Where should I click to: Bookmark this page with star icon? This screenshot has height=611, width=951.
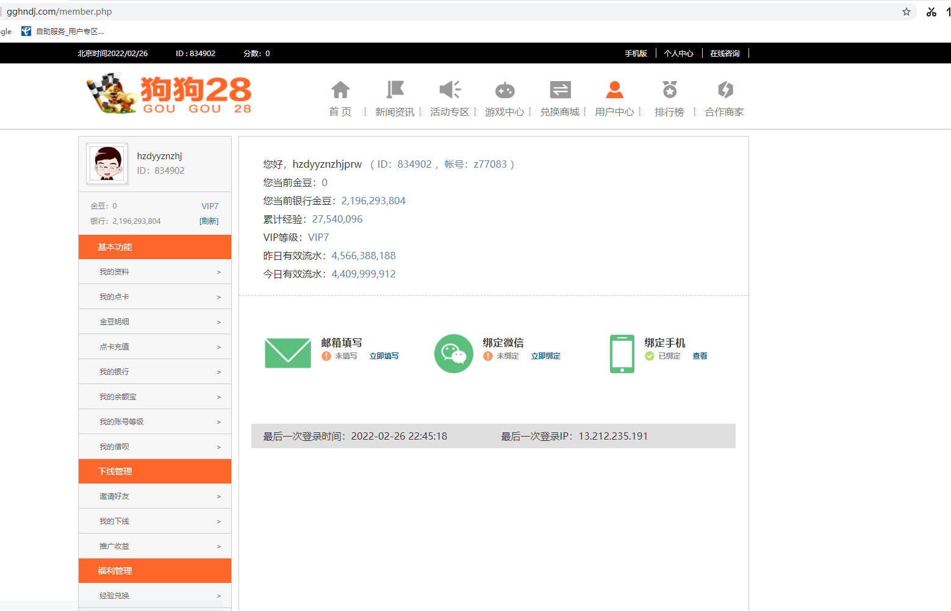906,12
